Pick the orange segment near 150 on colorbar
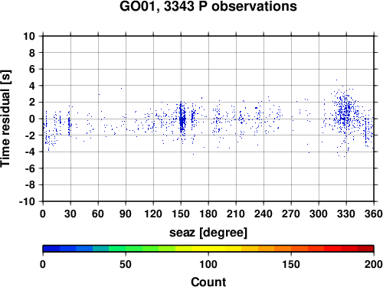This screenshot has width=383, height=287. pyautogui.click(x=291, y=249)
